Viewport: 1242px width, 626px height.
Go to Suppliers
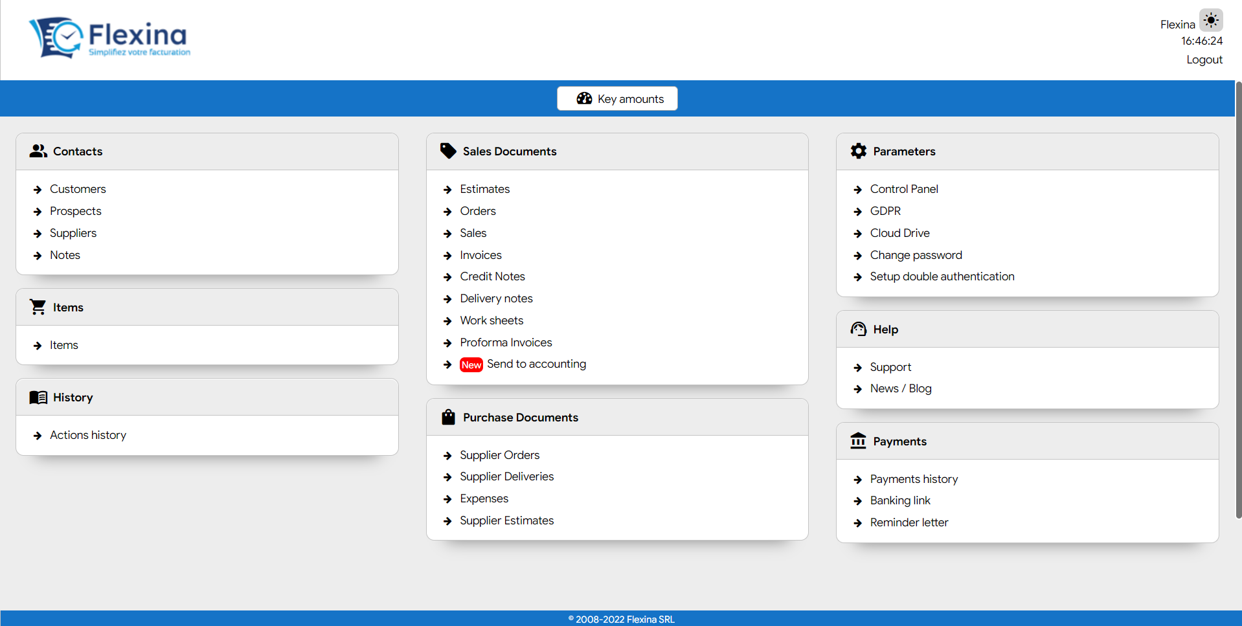73,233
